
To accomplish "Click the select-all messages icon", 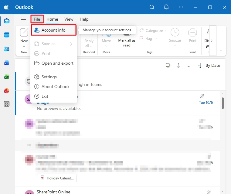I will coord(168,65).
